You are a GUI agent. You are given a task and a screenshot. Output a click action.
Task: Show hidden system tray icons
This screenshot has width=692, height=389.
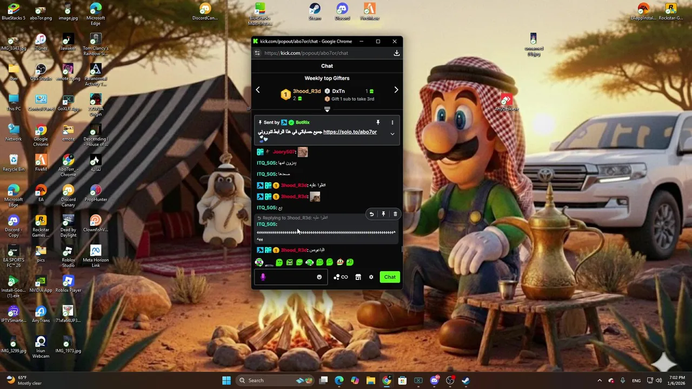(599, 380)
